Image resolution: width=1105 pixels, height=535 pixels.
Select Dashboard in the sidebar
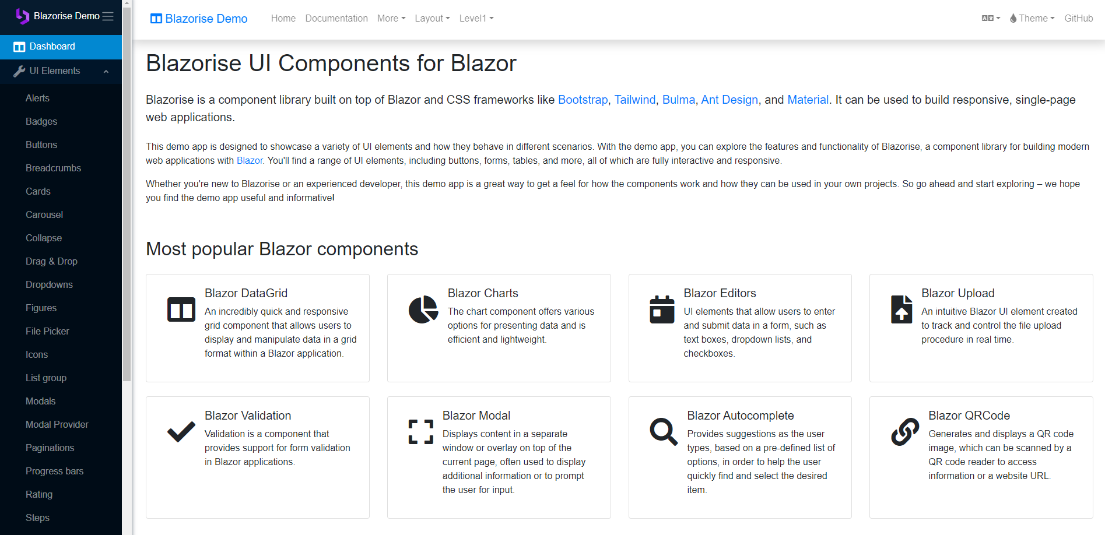[51, 47]
